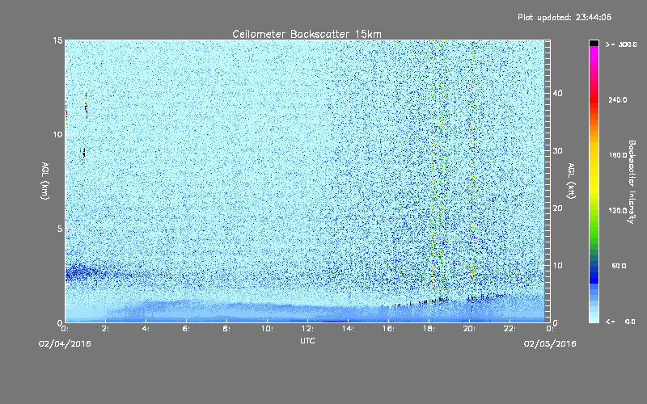Click the '>= 300.0' colorbar maximum label
Image resolution: width=647 pixels, height=404 pixels.
click(x=621, y=44)
